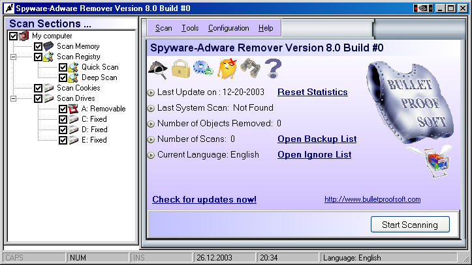Click the Deep Scan row icon
This screenshot has width=472, height=265.
tap(73, 77)
